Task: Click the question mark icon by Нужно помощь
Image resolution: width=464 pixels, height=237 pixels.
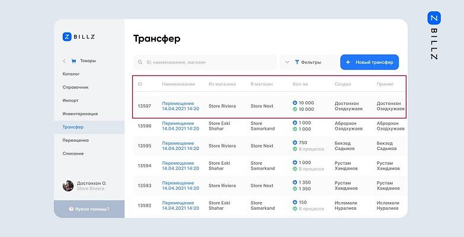Action: pos(71,209)
